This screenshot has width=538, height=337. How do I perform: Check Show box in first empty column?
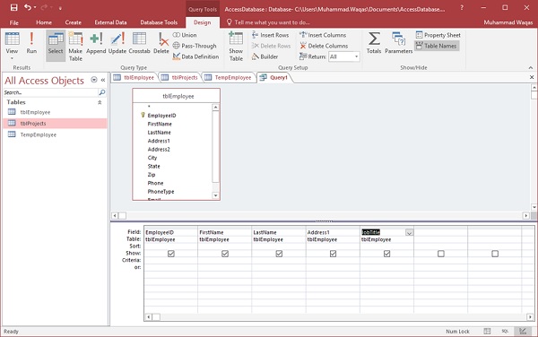coord(441,254)
